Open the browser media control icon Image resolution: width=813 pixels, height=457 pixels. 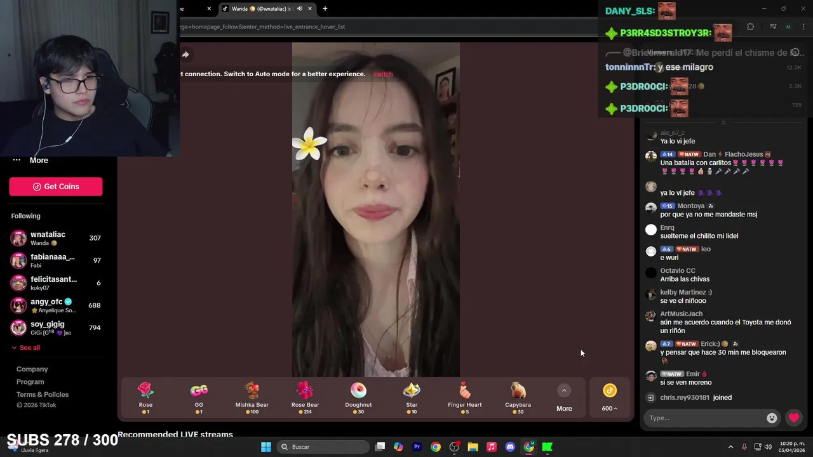[773, 27]
